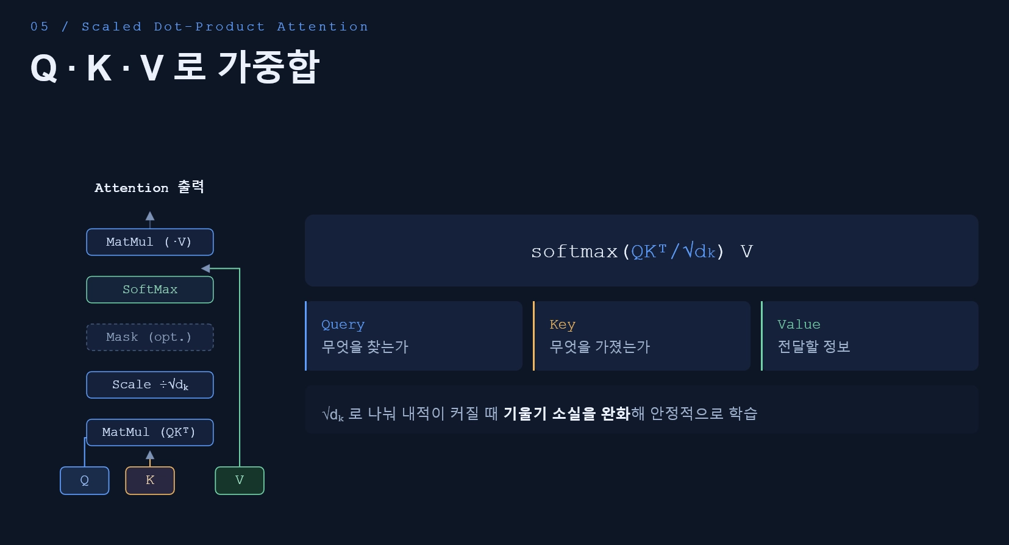The height and width of the screenshot is (545, 1009).
Task: Click the √dk 로 나눠 note panel
Action: [641, 409]
